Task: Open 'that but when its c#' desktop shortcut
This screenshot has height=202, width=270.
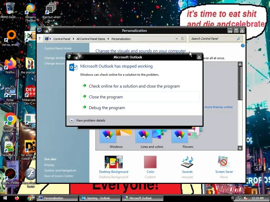Action: [51, 12]
